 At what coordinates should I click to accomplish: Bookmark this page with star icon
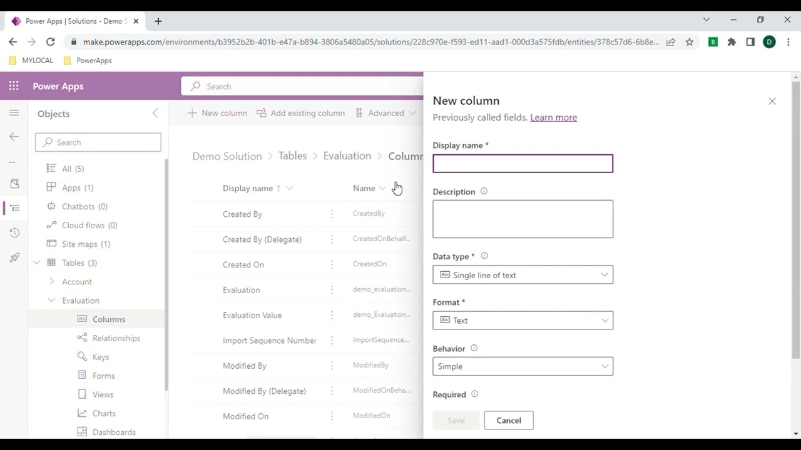coord(690,42)
